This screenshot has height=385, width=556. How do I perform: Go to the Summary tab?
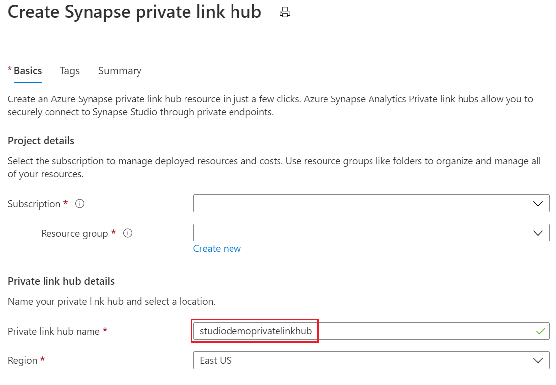(x=120, y=71)
